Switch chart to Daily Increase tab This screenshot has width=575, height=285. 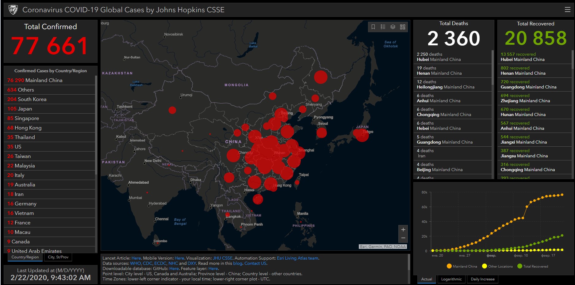coord(482,279)
